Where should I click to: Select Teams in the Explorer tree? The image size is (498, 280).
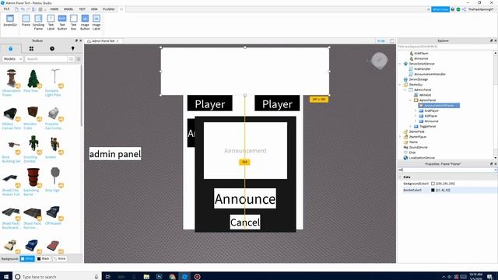point(413,142)
